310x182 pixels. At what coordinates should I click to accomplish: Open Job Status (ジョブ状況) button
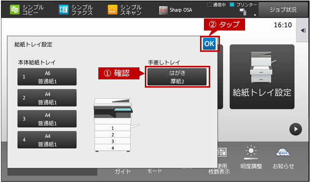point(283,10)
